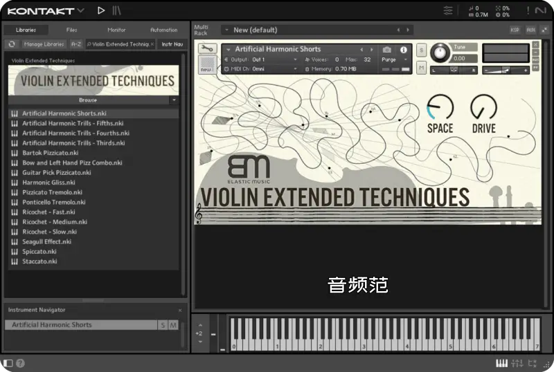
Task: Click the Native Instruments logo icon
Action: 540,10
